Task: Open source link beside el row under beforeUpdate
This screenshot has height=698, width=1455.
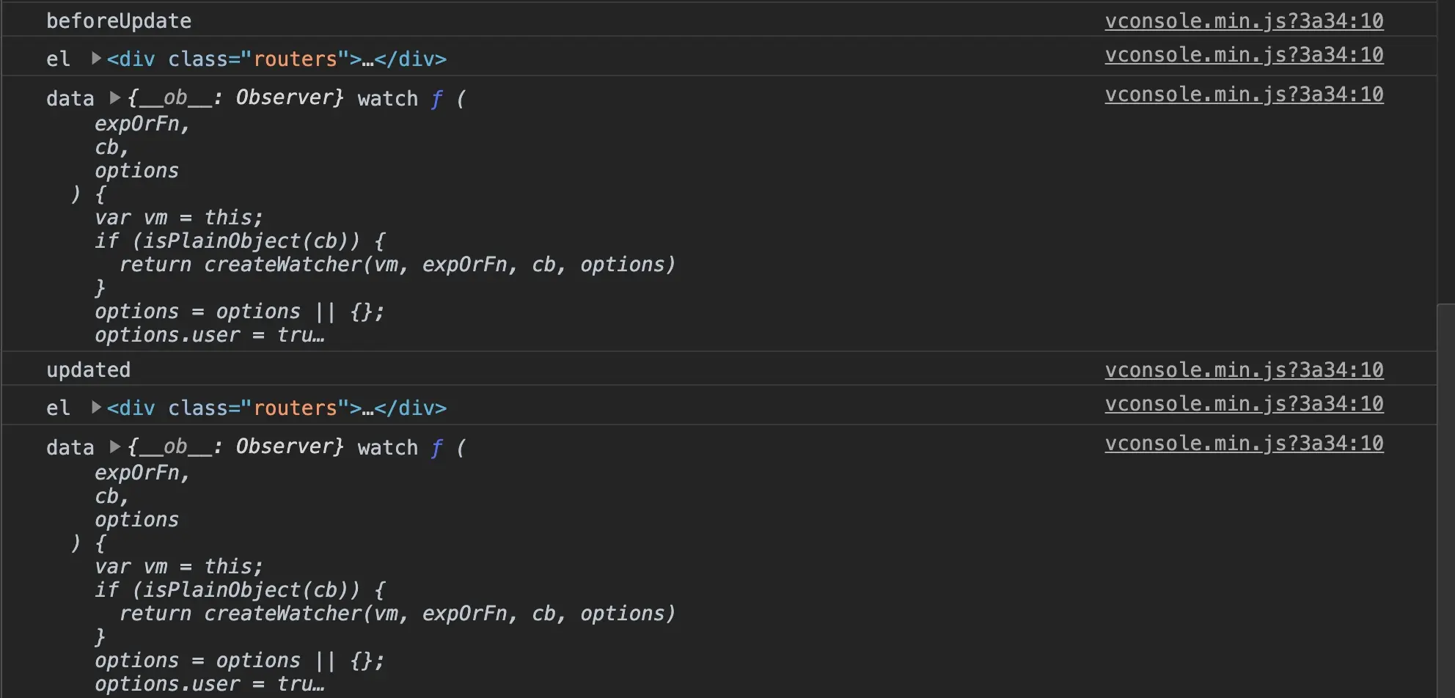Action: [x=1244, y=55]
